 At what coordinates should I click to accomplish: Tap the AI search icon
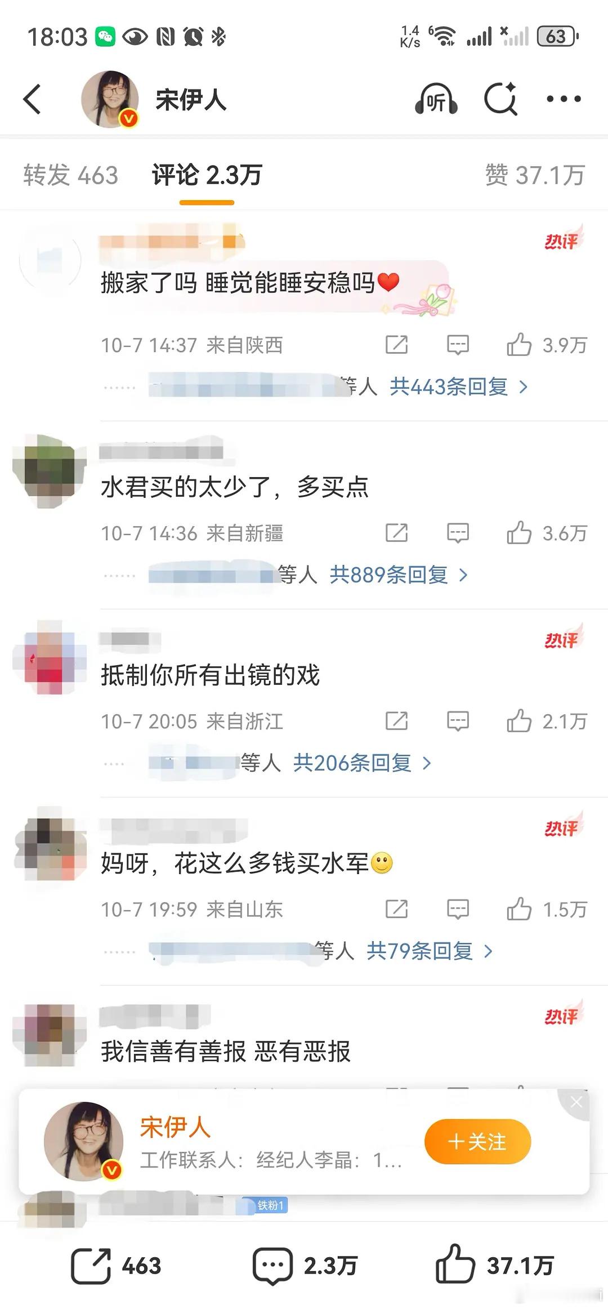point(500,99)
